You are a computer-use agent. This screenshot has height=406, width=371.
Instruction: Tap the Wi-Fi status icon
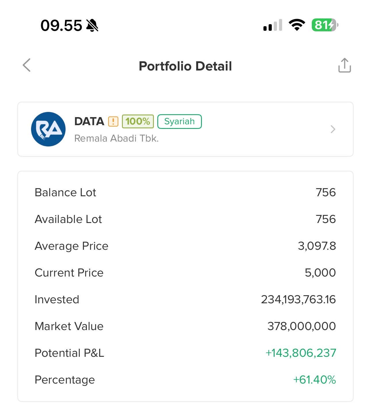point(297,25)
